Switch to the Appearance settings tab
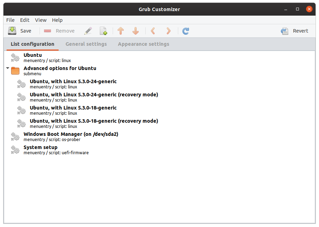319x227 pixels. (x=144, y=44)
